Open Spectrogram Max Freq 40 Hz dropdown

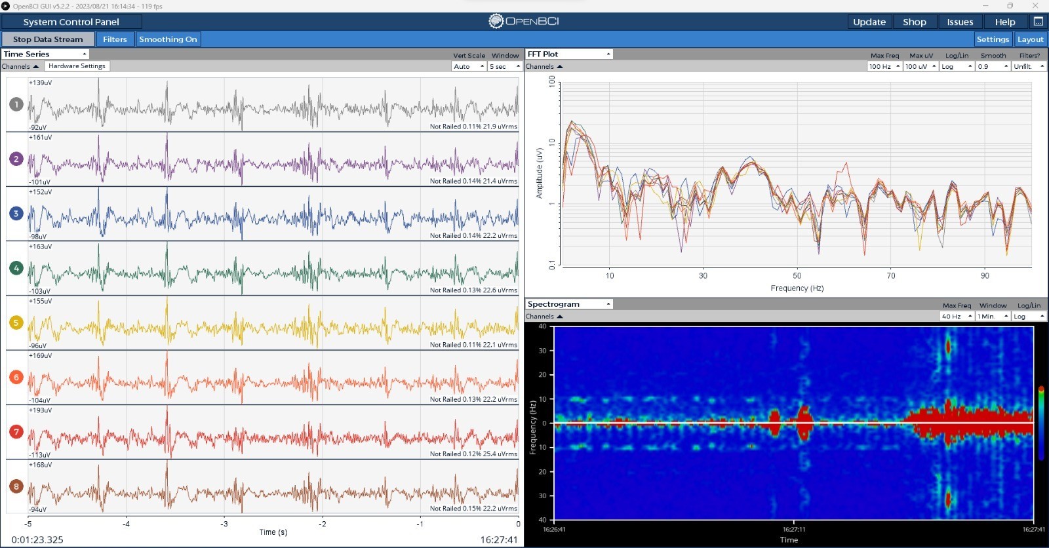click(x=957, y=316)
